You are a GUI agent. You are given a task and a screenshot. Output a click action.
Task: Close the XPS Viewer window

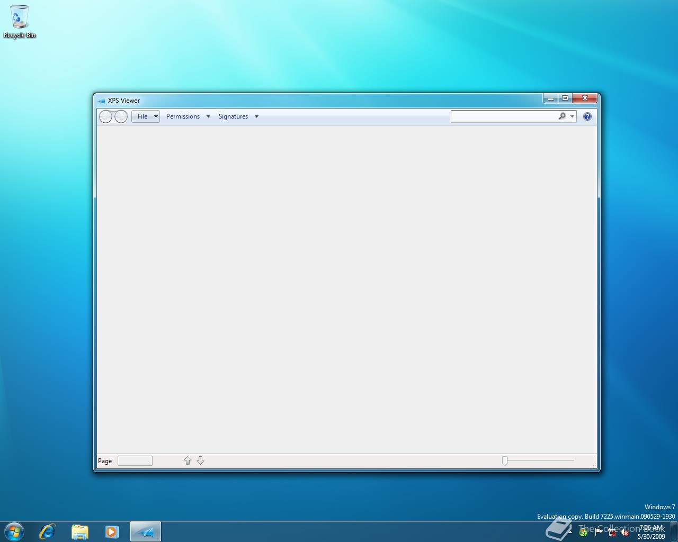[x=585, y=98]
